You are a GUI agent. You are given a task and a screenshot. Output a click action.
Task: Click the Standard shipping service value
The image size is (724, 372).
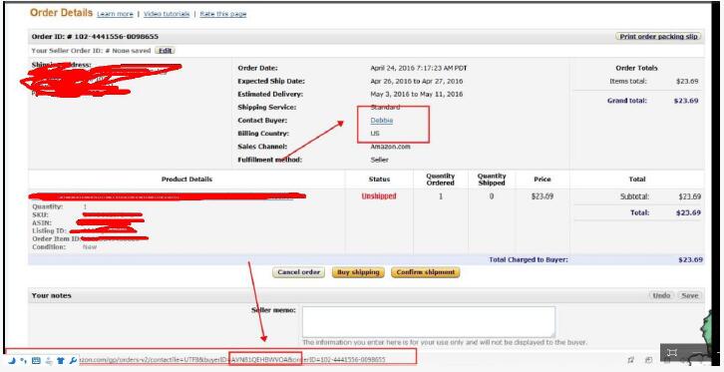pos(385,107)
